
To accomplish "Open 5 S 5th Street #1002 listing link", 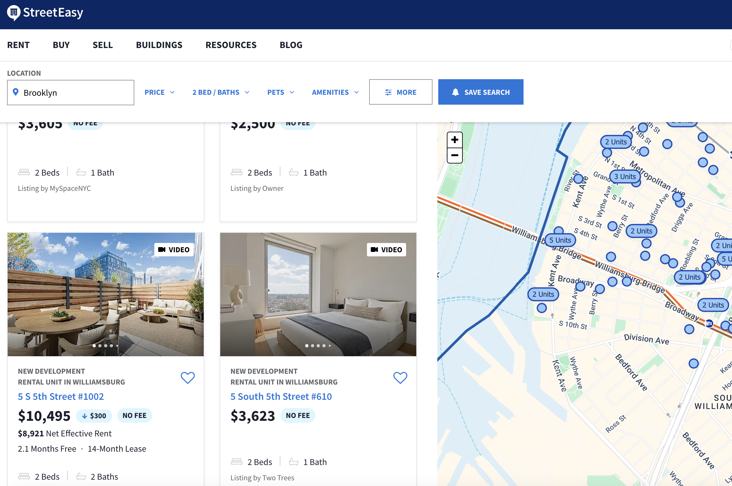I will click(61, 396).
